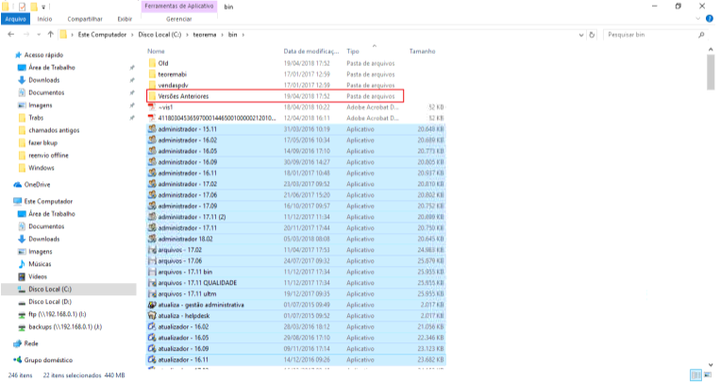Click the search magnifier icon
The image size is (720, 382).
point(702,35)
